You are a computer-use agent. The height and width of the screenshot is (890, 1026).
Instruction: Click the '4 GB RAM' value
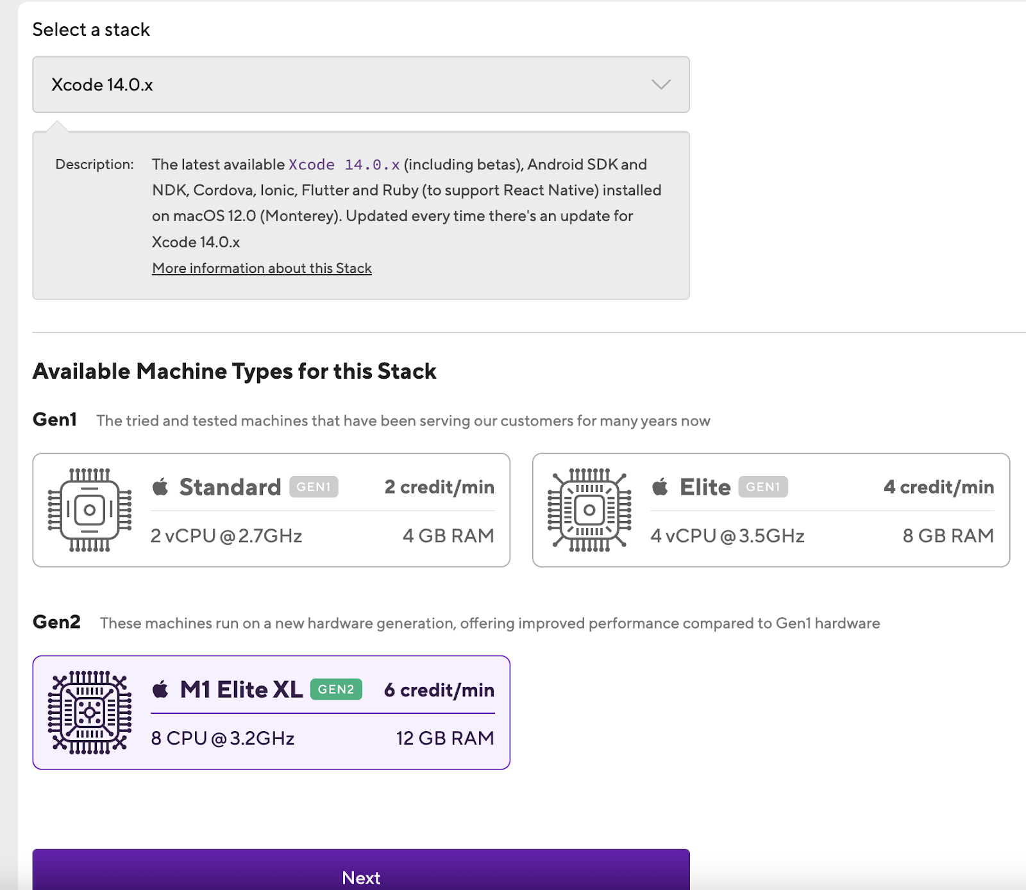pyautogui.click(x=448, y=536)
